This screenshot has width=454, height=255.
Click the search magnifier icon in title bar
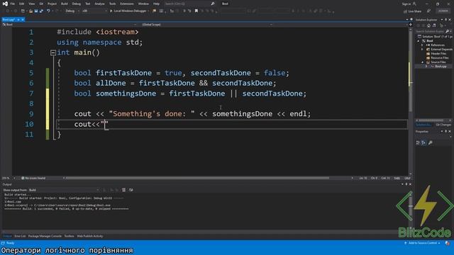213,4
